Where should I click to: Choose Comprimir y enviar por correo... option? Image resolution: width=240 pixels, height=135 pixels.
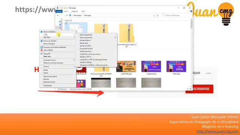(91, 54)
